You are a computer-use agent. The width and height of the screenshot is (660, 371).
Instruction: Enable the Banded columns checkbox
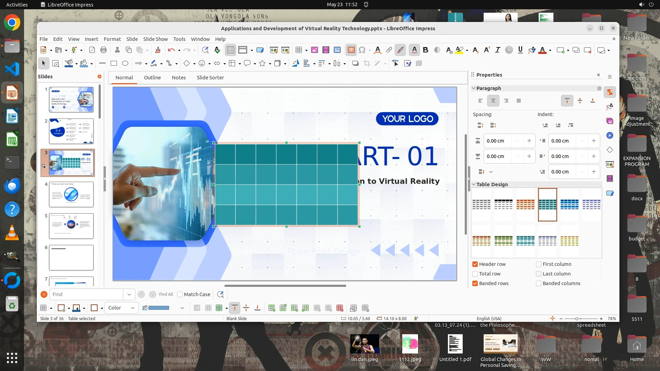pos(539,283)
